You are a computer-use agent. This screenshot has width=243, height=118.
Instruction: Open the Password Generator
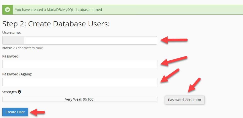pos(185,100)
